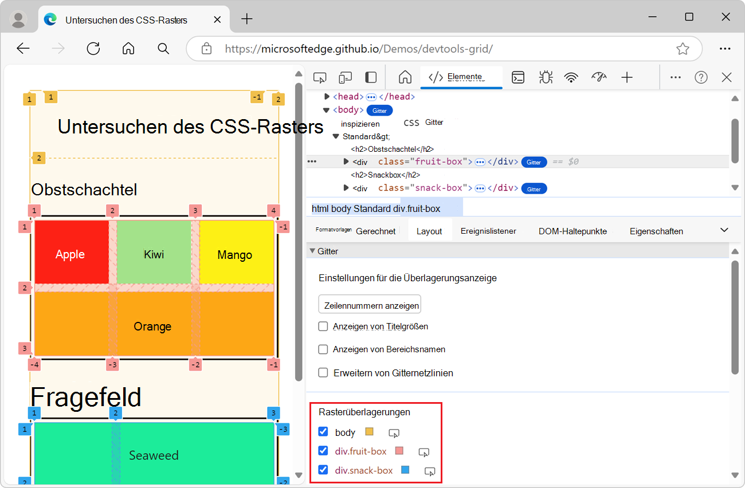
Task: Open DevTools customize three-dot menu
Action: click(x=676, y=77)
